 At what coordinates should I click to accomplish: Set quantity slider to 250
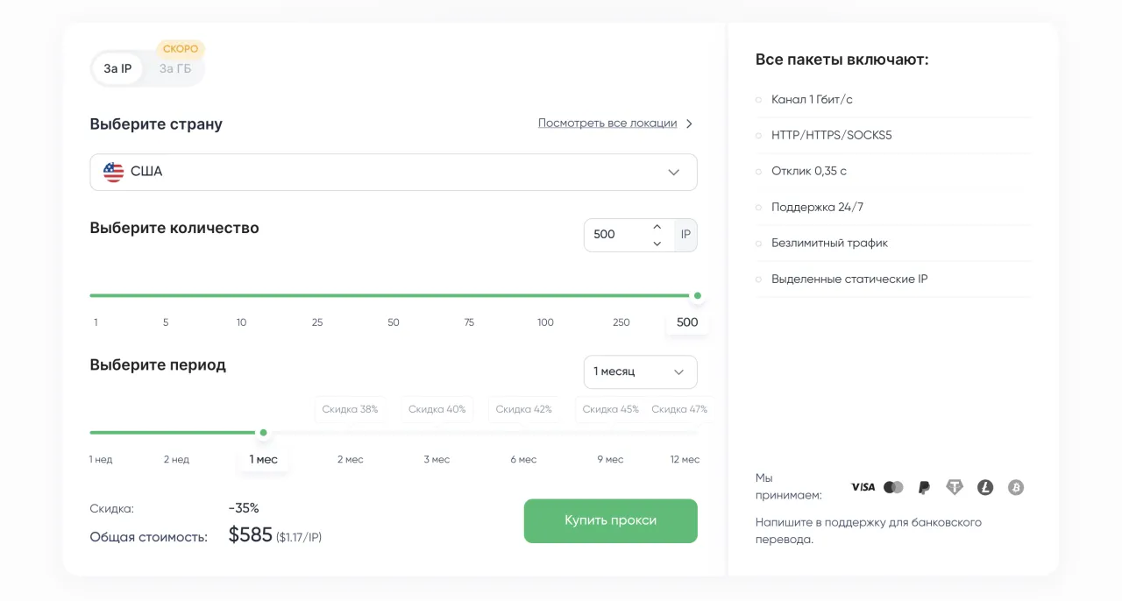point(621,322)
